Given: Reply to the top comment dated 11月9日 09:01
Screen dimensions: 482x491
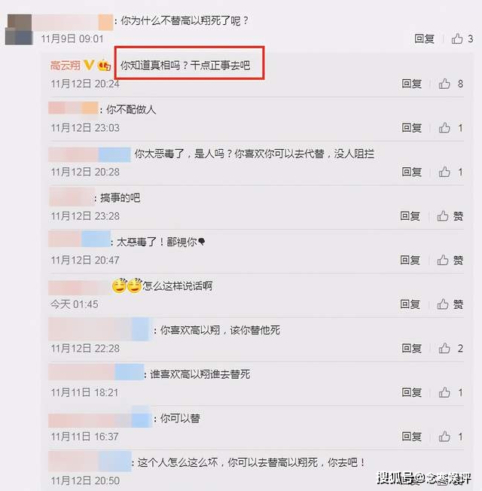Looking at the screenshot, I should (x=424, y=38).
